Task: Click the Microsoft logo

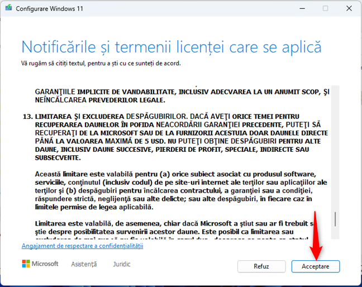Action: click(x=40, y=264)
